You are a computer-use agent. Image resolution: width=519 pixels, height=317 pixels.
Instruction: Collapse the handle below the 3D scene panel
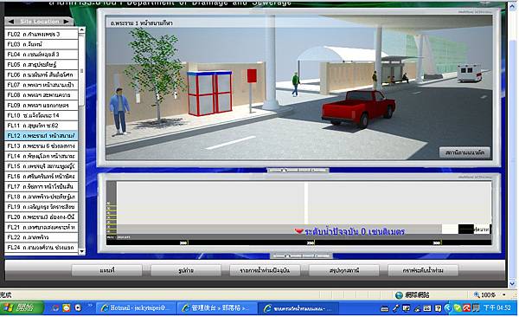(x=298, y=171)
